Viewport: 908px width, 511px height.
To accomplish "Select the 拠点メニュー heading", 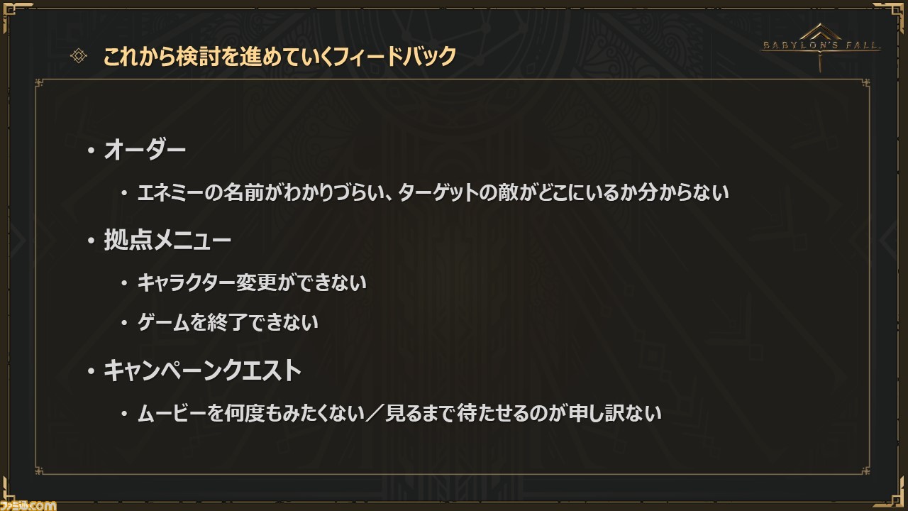I will pyautogui.click(x=167, y=241).
